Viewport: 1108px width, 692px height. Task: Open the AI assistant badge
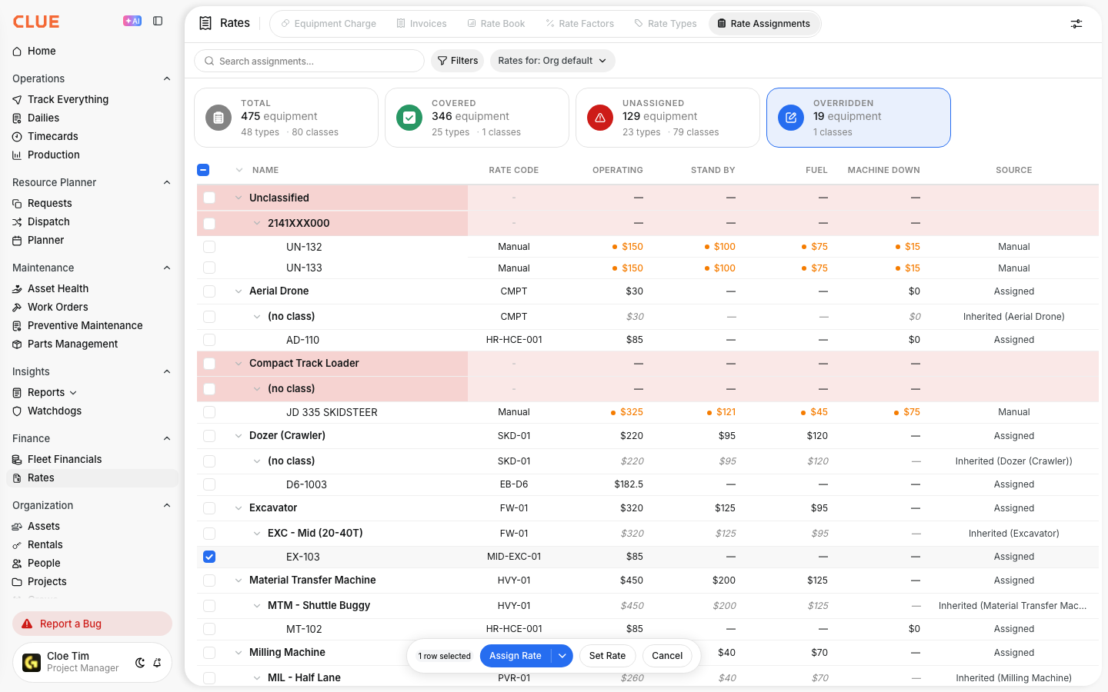coord(132,22)
